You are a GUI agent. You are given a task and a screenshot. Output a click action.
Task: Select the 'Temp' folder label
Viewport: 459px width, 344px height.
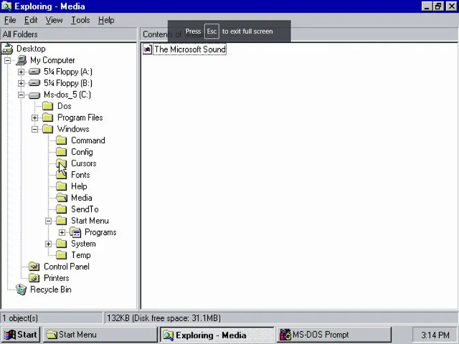point(81,255)
